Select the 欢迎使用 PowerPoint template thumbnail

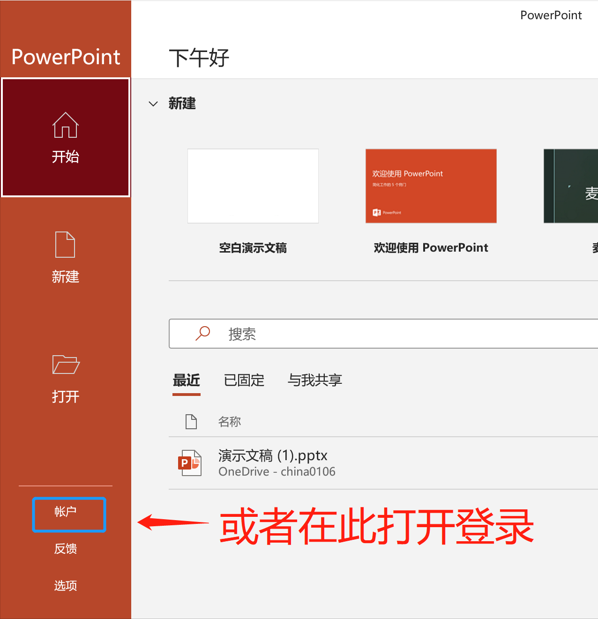pos(431,186)
